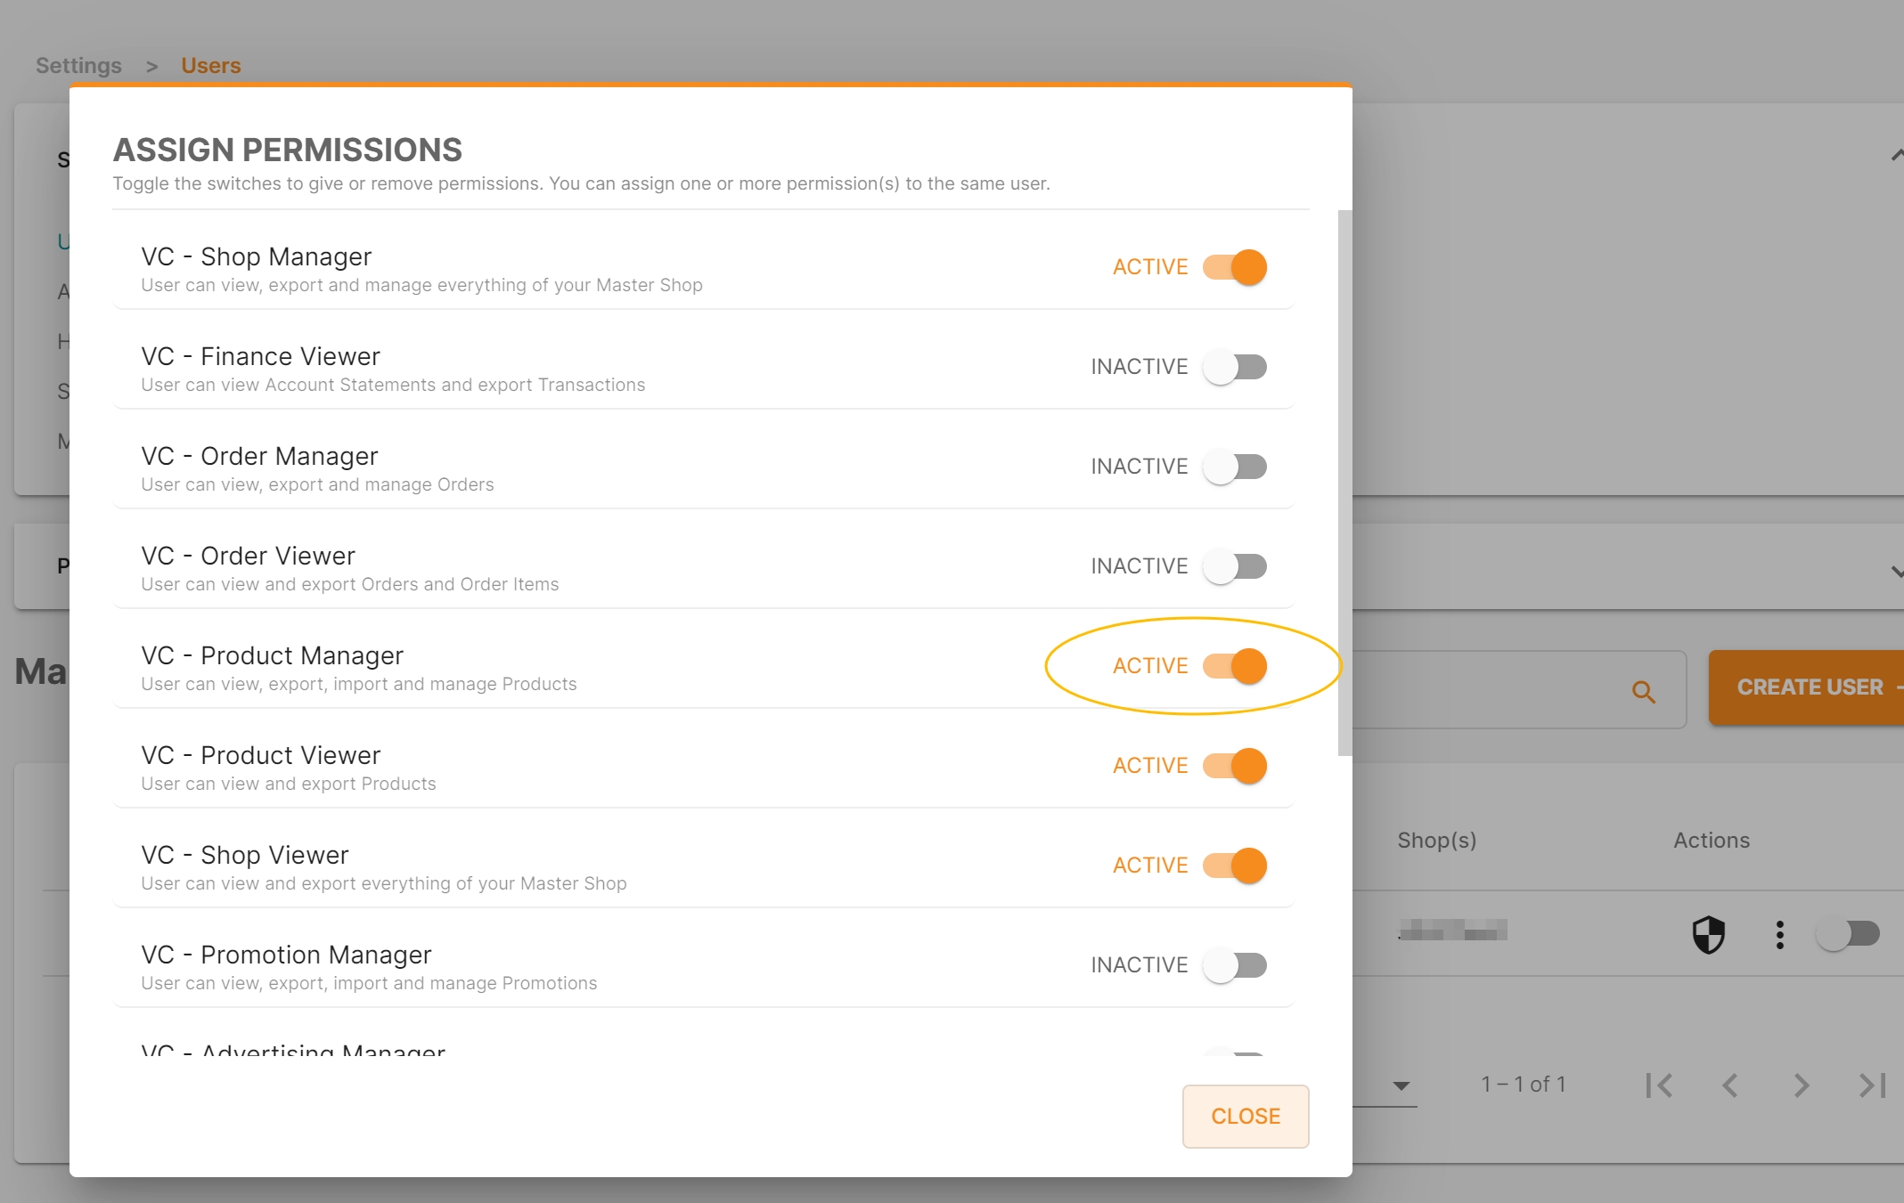Open the shield permissions icon
The height and width of the screenshot is (1203, 1904).
click(x=1709, y=934)
